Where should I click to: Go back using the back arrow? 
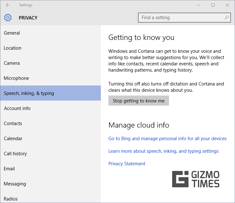click(8, 5)
